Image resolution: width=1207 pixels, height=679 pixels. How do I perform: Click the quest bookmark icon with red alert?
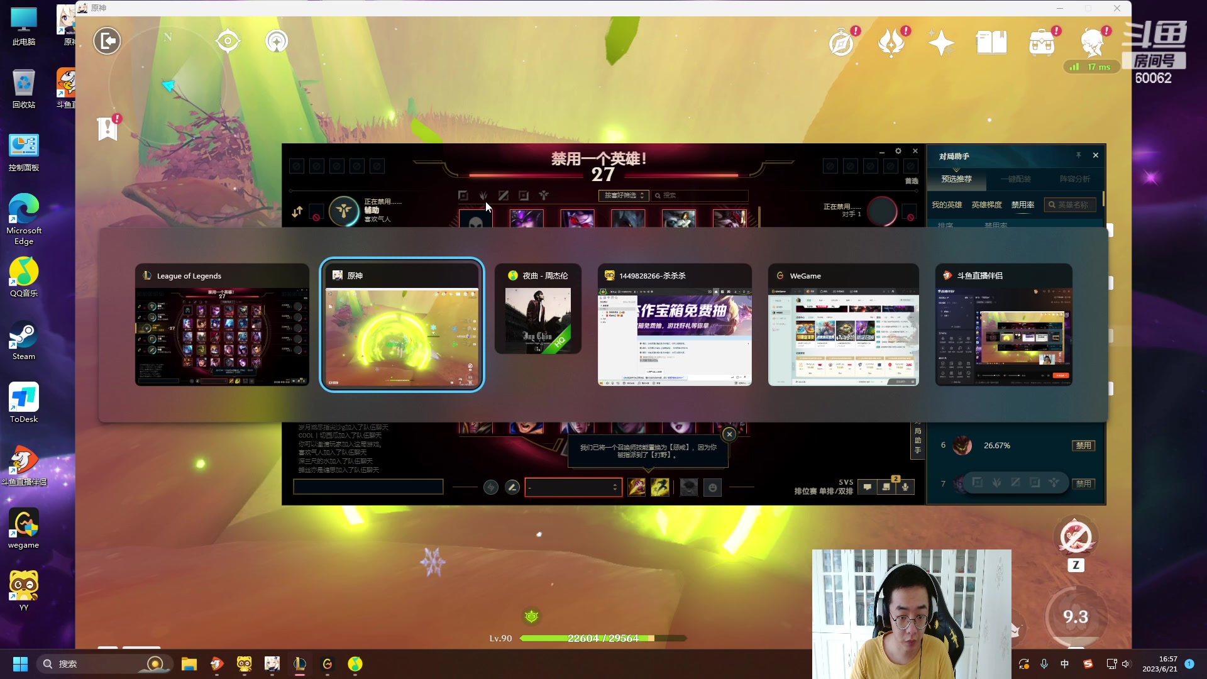point(107,129)
